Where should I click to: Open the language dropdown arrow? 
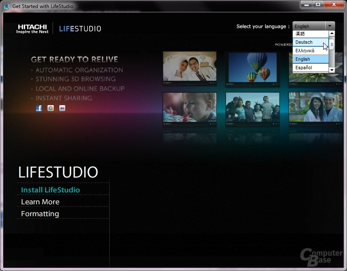[330, 26]
